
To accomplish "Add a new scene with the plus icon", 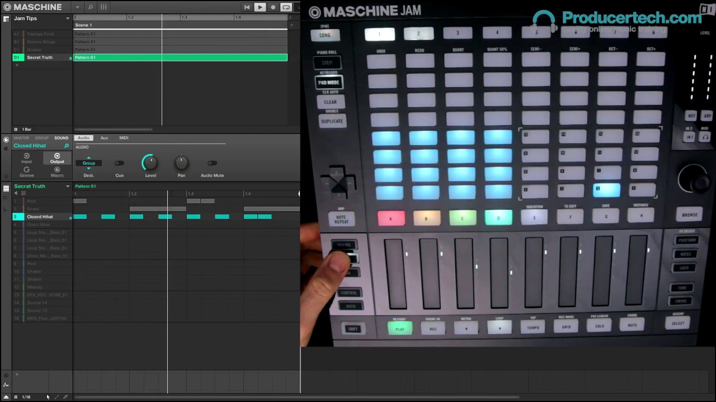I will pyautogui.click(x=291, y=25).
